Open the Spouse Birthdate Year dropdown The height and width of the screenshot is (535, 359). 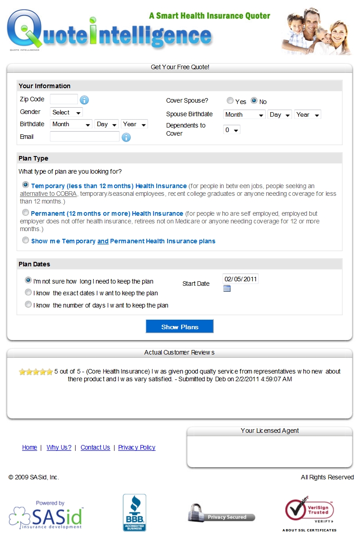coord(308,115)
